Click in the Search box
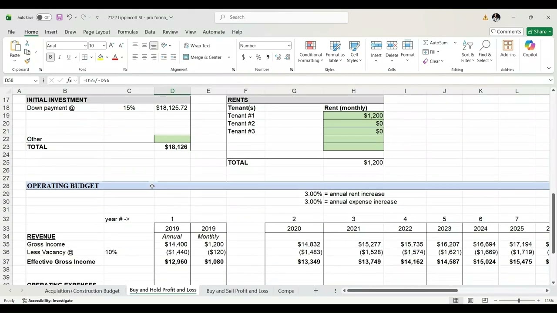Screen dimensions: 557x313 (282, 17)
